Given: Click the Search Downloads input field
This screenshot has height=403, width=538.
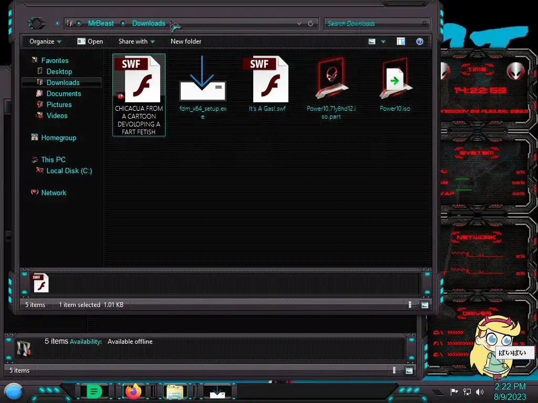Looking at the screenshot, I should [377, 23].
